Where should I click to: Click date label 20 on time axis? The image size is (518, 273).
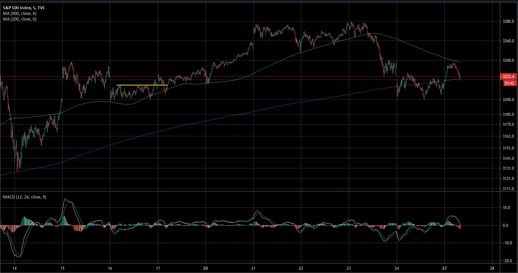pyautogui.click(x=205, y=268)
